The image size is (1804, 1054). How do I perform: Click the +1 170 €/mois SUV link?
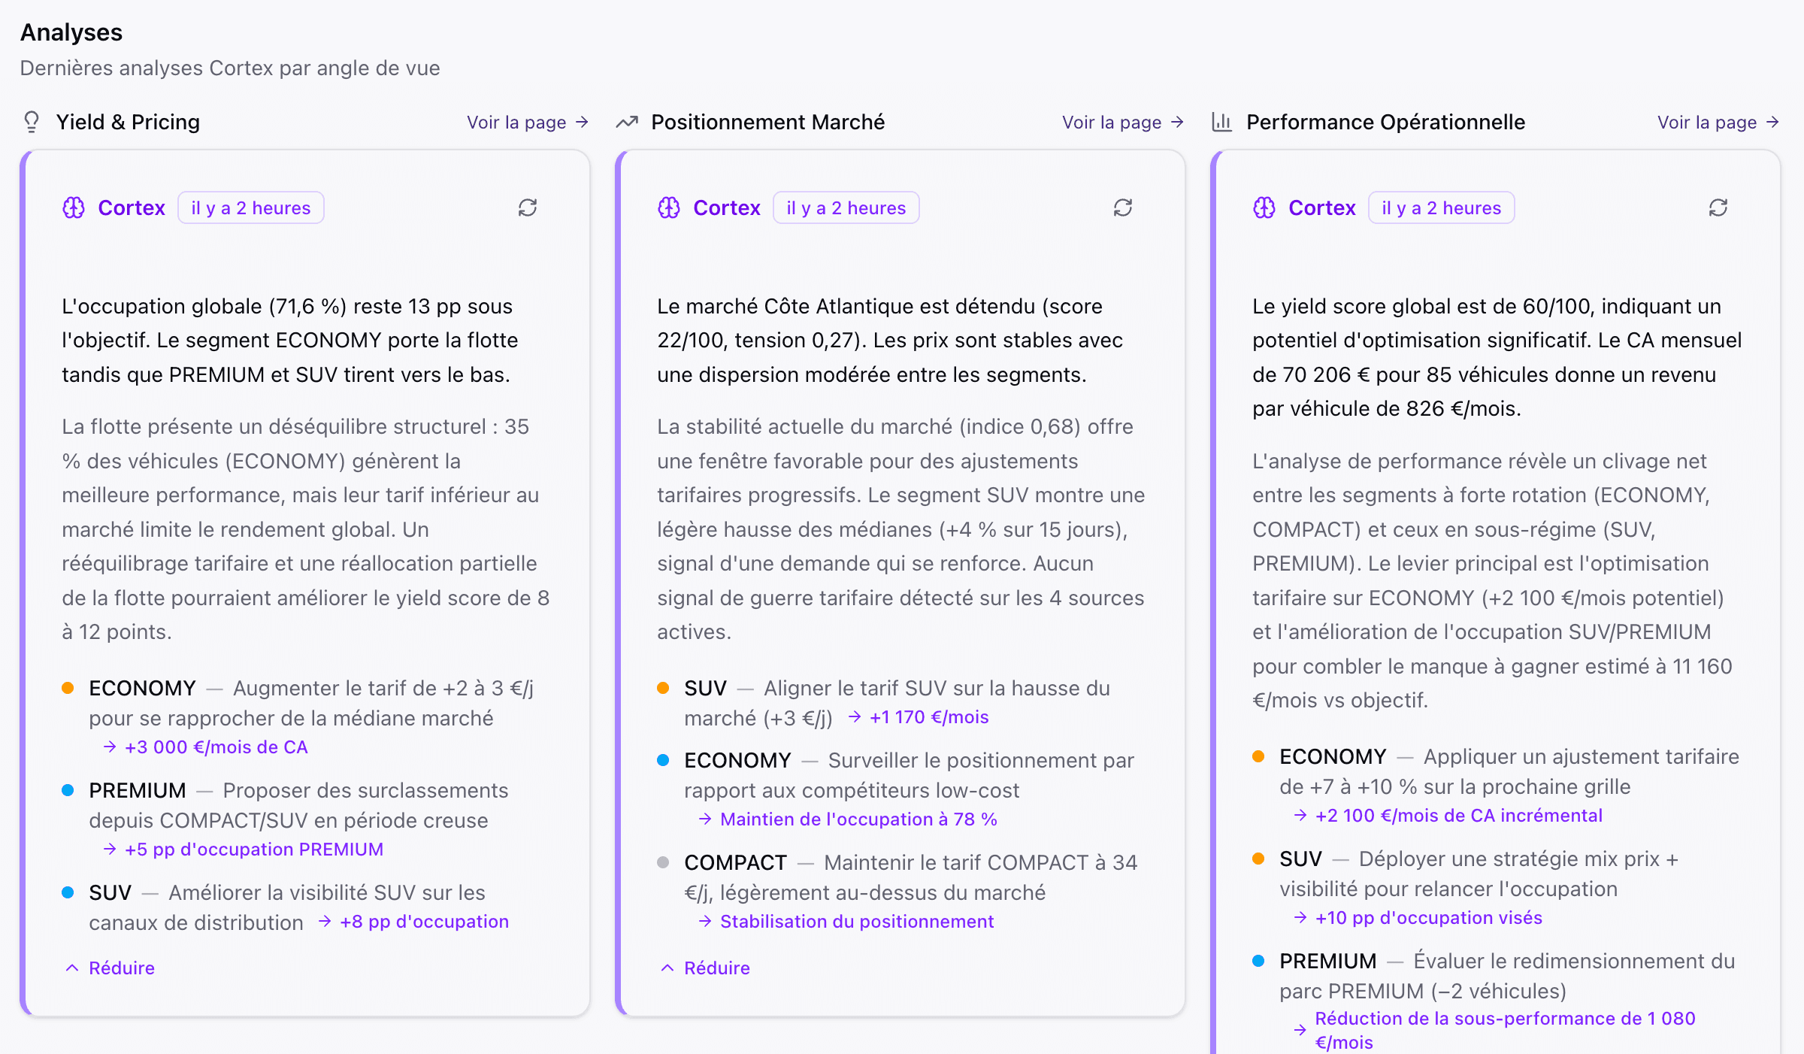click(930, 716)
